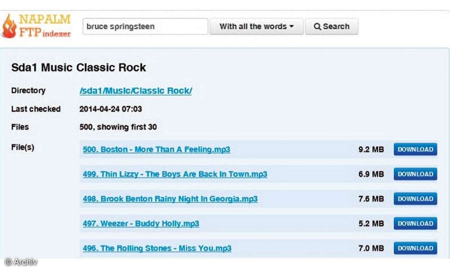
Task: Select the Sda1 Music Classic Rock heading
Action: (79, 68)
